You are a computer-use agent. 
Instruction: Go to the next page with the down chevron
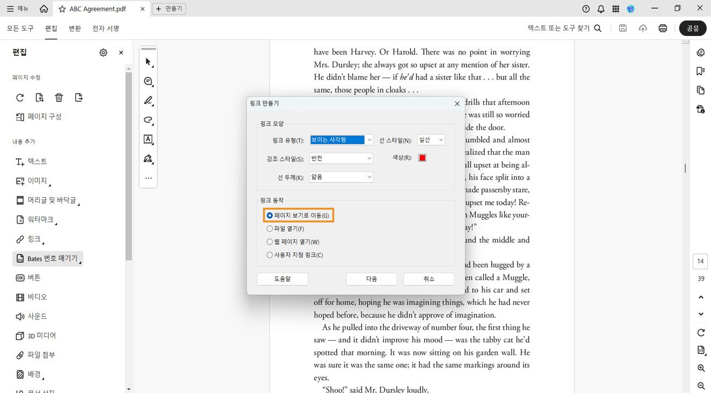tap(701, 314)
